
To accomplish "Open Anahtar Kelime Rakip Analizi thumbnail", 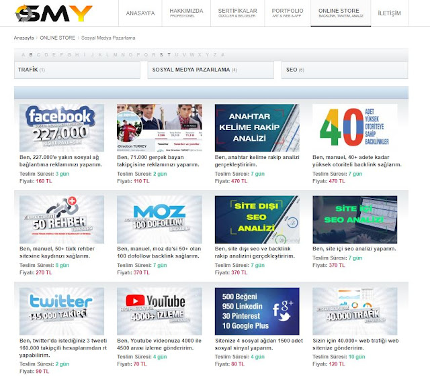I will [257, 127].
